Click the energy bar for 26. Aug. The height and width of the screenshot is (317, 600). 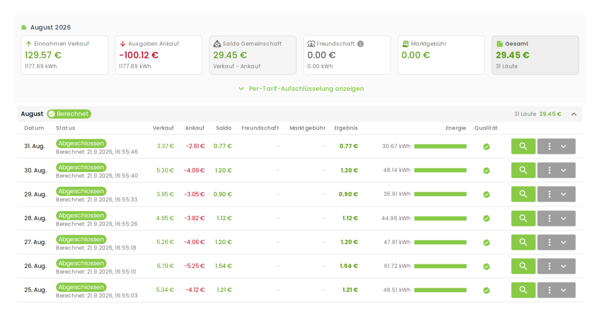441,266
